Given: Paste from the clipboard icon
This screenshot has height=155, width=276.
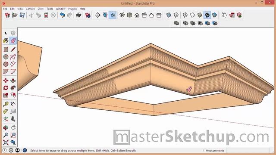Looking at the screenshot, I should pyautogui.click(x=46, y=15).
